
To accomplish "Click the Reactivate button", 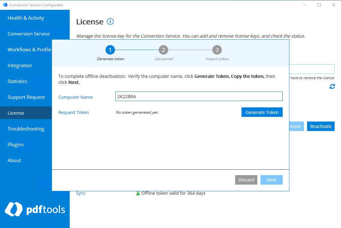I will (321, 126).
